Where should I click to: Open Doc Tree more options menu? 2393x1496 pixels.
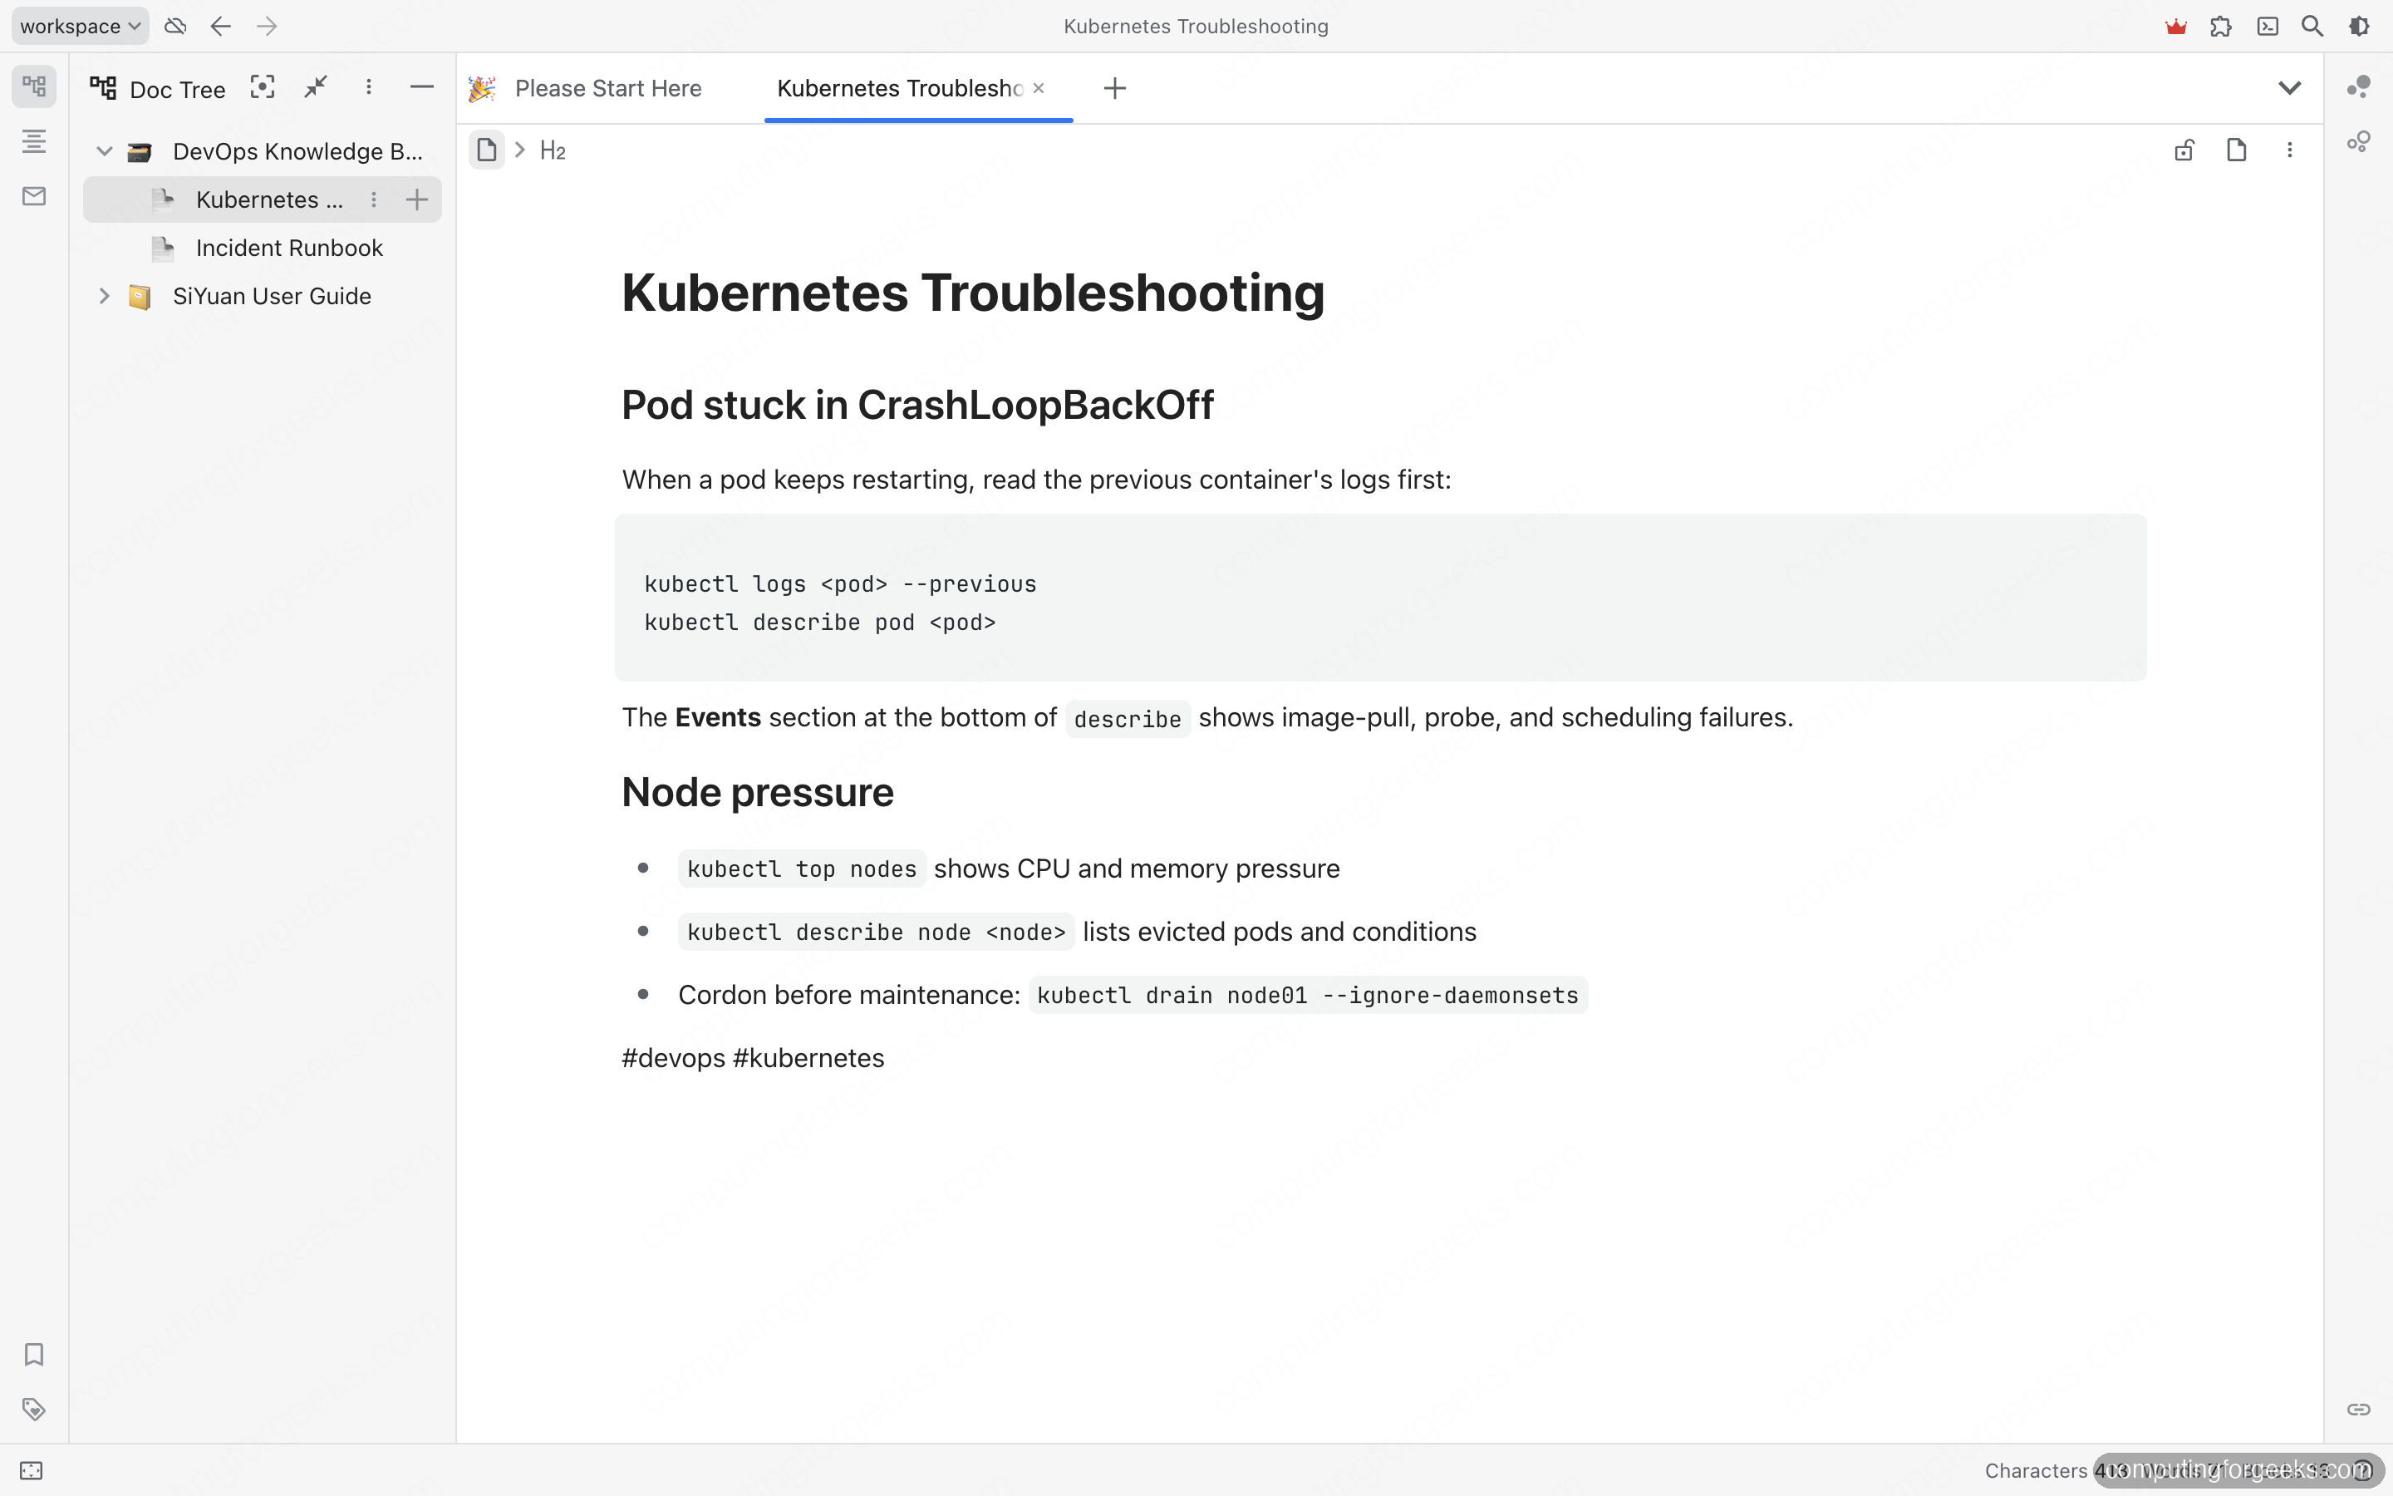click(368, 87)
